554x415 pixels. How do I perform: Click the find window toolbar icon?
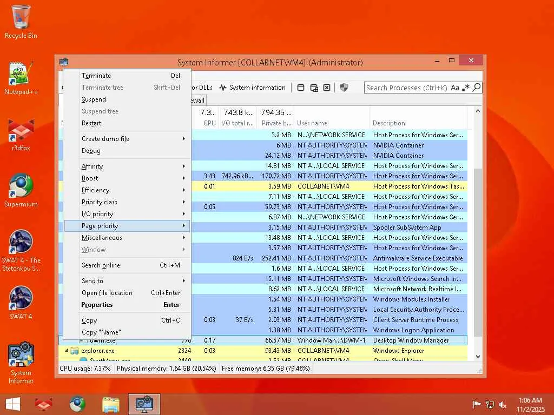pos(301,88)
